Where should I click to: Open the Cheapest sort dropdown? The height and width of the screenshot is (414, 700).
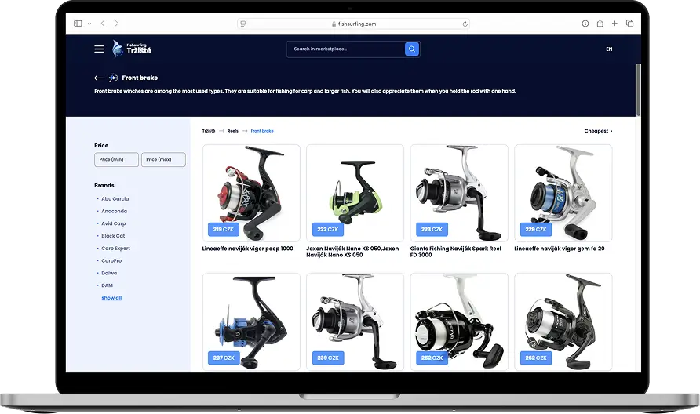[598, 131]
